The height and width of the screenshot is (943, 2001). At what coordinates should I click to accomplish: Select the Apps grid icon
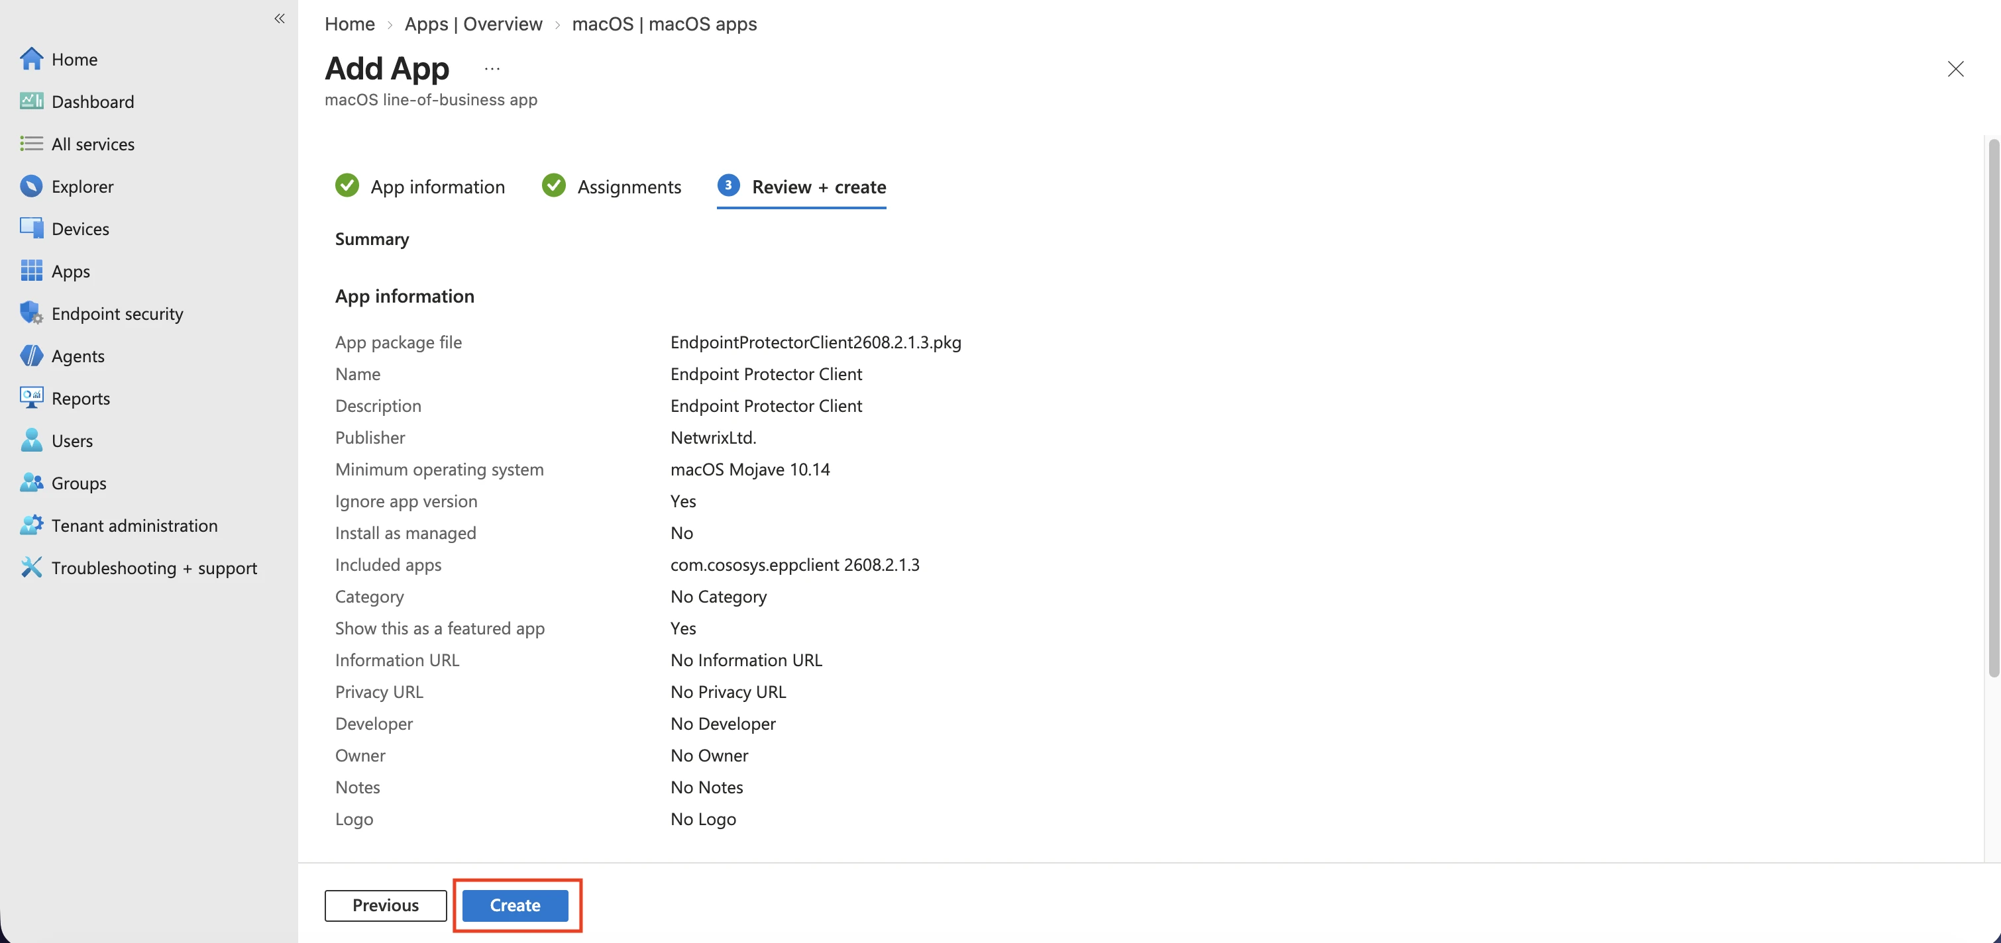31,271
